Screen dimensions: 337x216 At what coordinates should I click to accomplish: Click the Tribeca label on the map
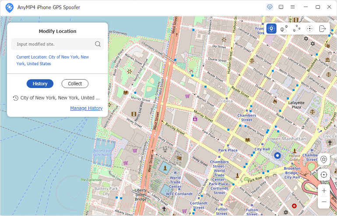point(226,101)
